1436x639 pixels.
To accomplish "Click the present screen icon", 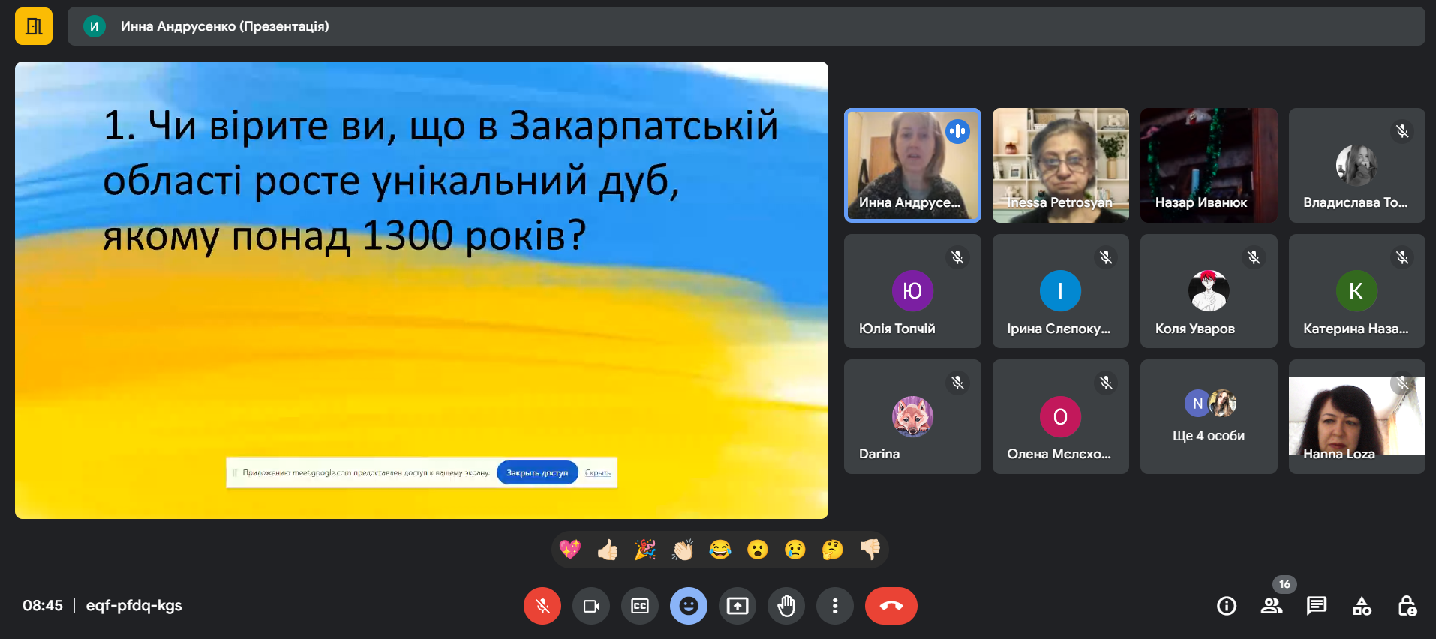I will [738, 606].
